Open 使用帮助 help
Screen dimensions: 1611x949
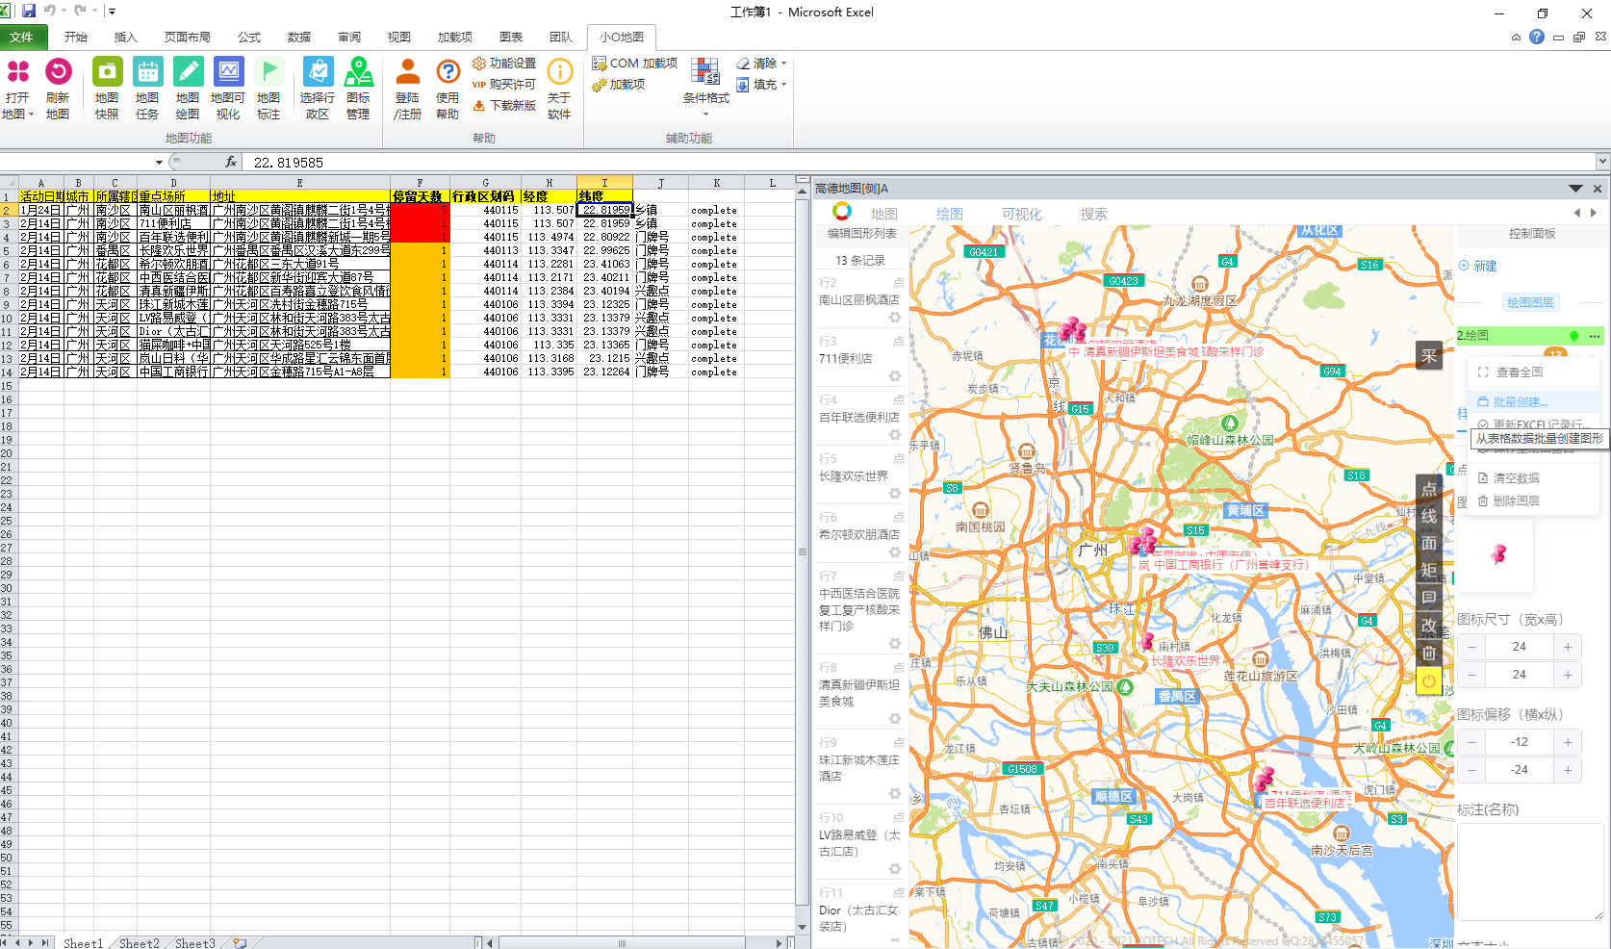tap(447, 89)
